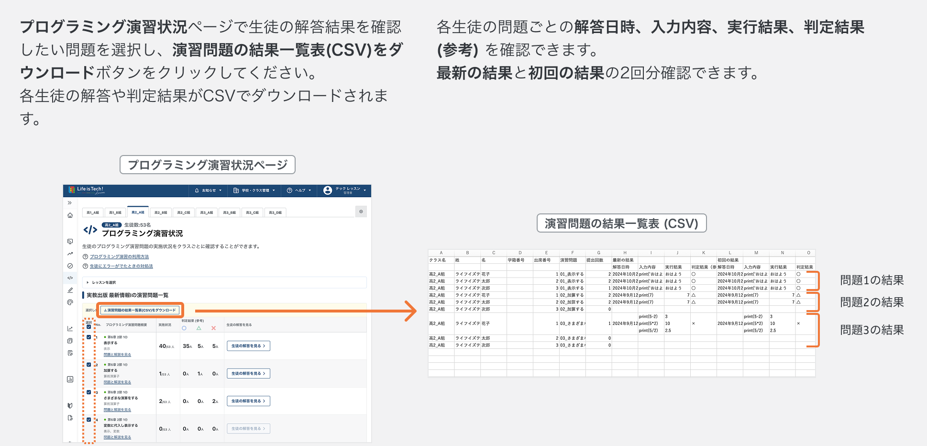Uncheck the checkbox for problem 1 表示する
927x446 pixels.
pyautogui.click(x=89, y=337)
